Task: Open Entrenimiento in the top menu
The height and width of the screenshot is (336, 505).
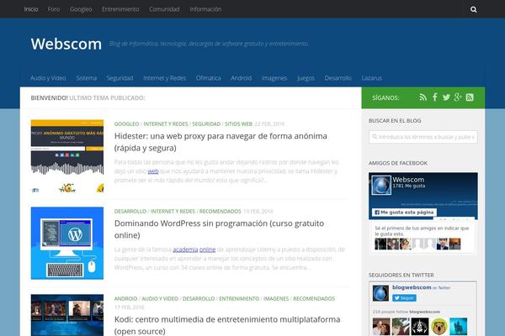Action: pyautogui.click(x=120, y=9)
